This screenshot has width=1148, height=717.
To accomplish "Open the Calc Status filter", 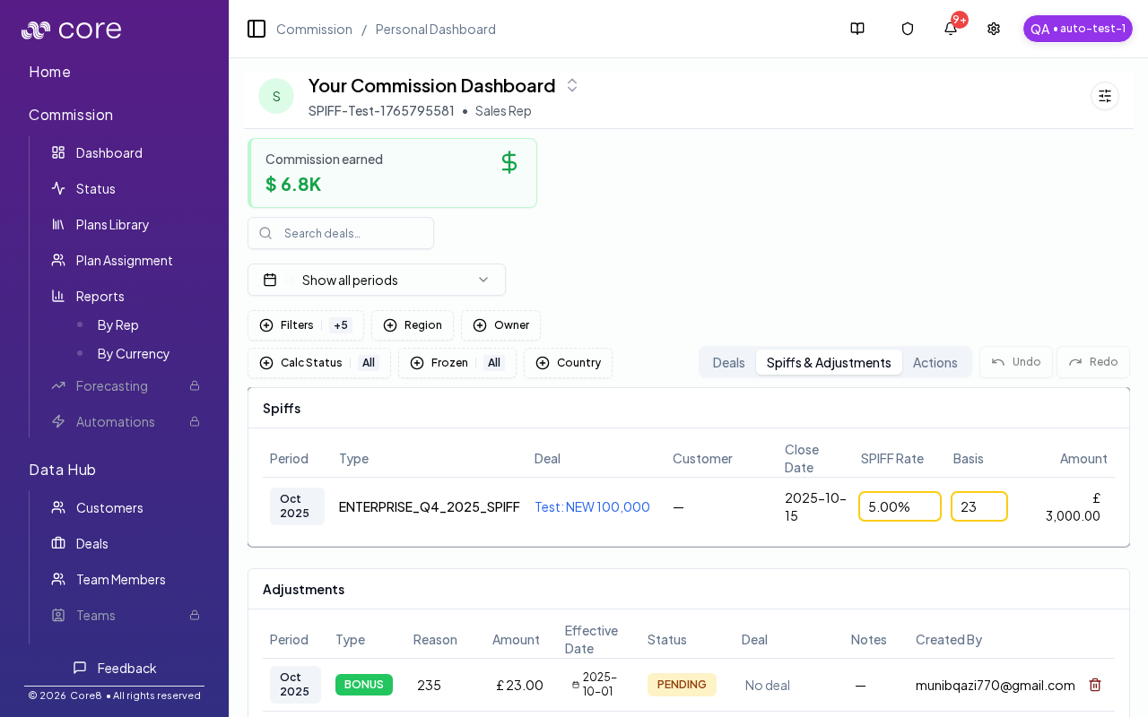I will click(318, 363).
